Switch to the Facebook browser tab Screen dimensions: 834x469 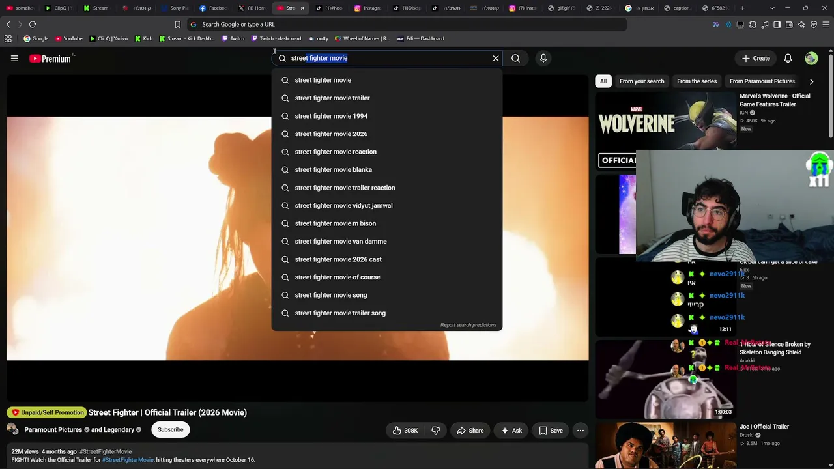(214, 8)
